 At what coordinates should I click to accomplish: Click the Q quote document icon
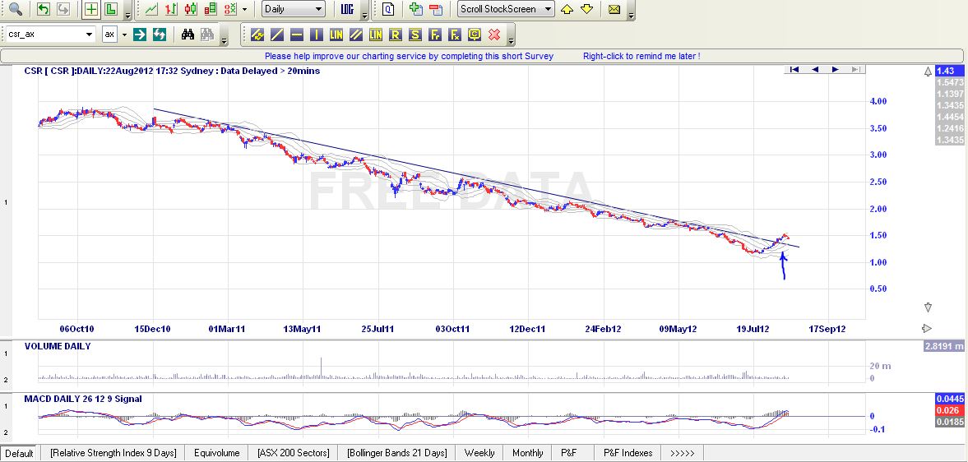(x=388, y=9)
